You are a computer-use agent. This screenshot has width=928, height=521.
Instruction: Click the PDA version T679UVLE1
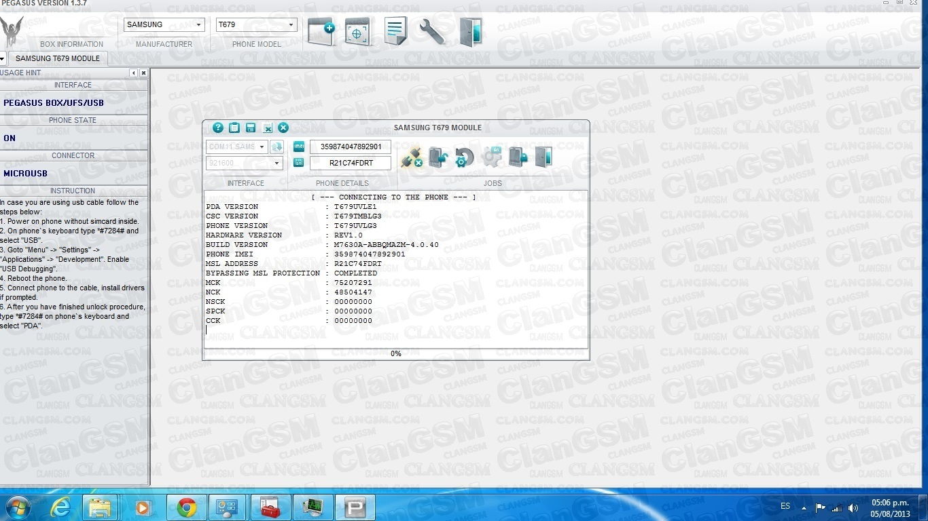tap(355, 206)
